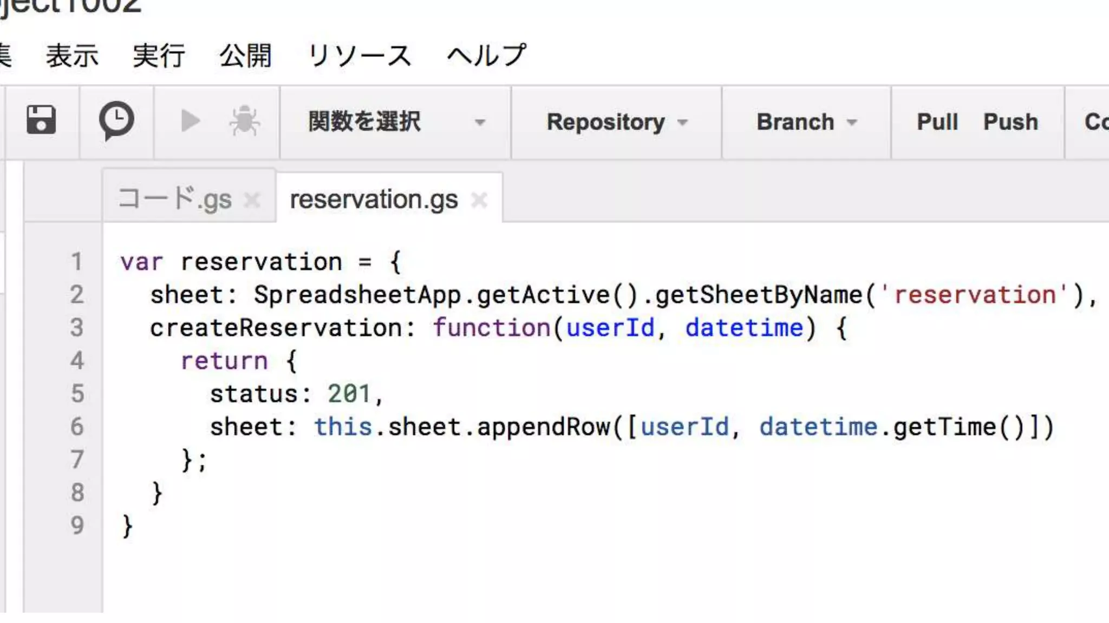Click line number 2 in the gutter

pos(77,295)
